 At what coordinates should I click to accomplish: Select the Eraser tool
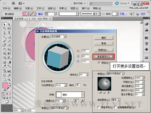pyautogui.click(x=9, y=45)
